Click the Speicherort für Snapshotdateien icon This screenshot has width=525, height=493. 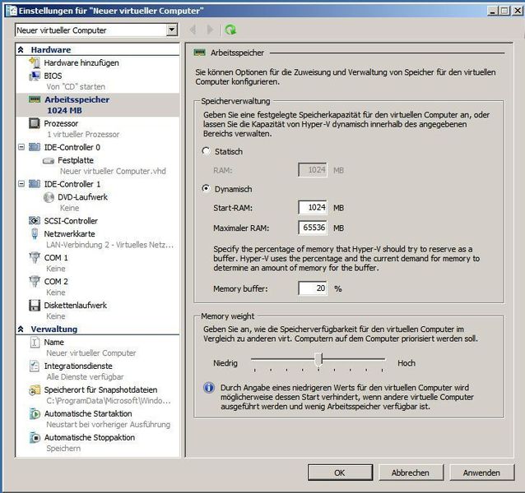point(35,389)
